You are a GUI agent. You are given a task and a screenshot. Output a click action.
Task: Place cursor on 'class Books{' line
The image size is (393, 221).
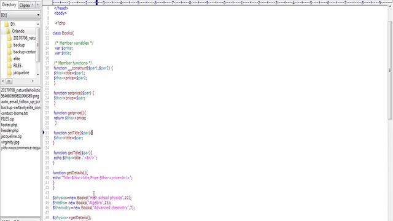(63, 33)
